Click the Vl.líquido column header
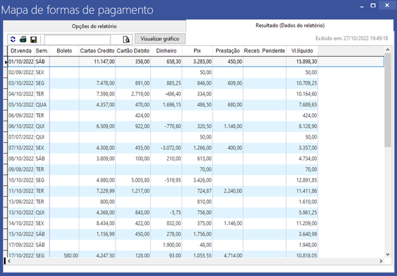This screenshot has width=397, height=276. coord(302,50)
